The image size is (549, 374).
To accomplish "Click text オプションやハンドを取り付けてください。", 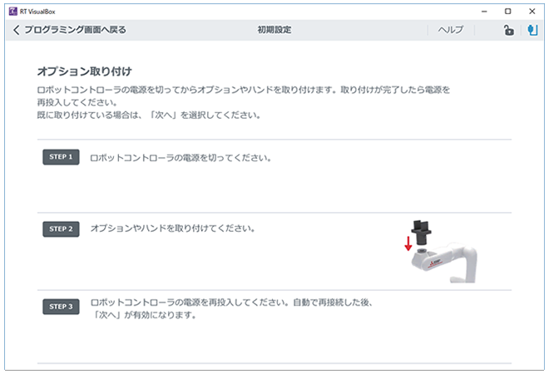I will pyautogui.click(x=173, y=229).
